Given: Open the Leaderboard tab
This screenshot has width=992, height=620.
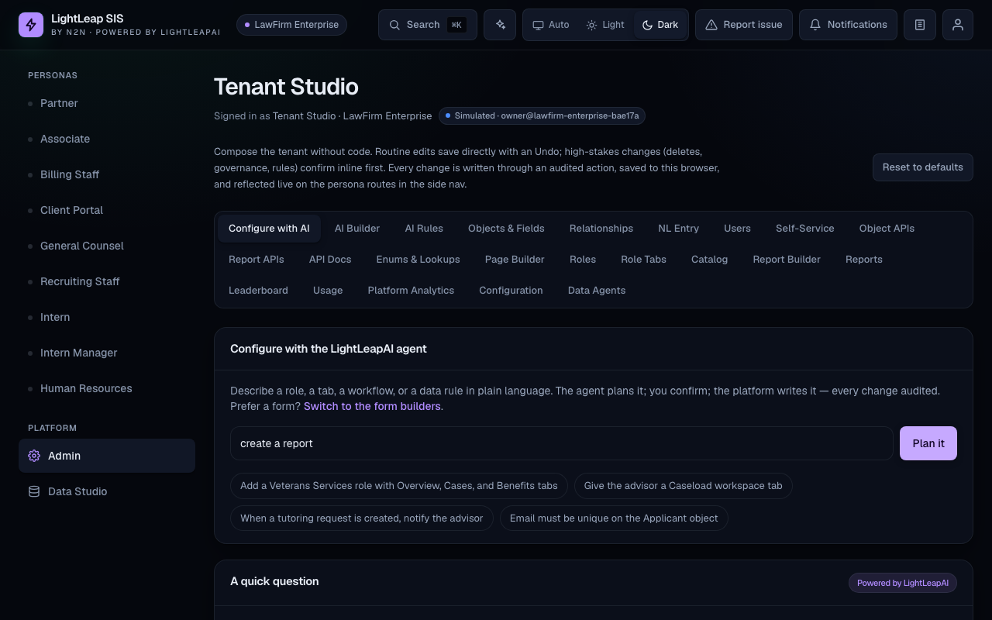Looking at the screenshot, I should click(x=258, y=291).
